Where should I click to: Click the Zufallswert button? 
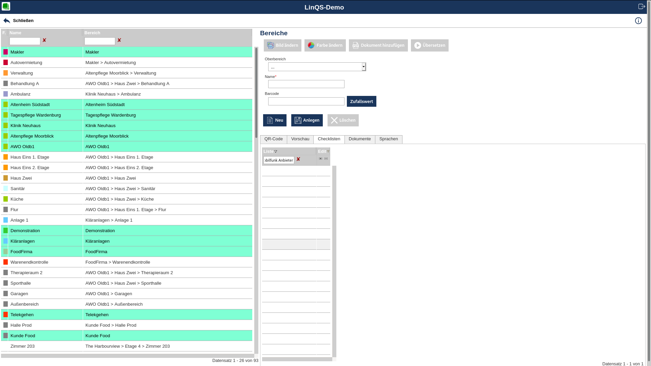click(361, 101)
